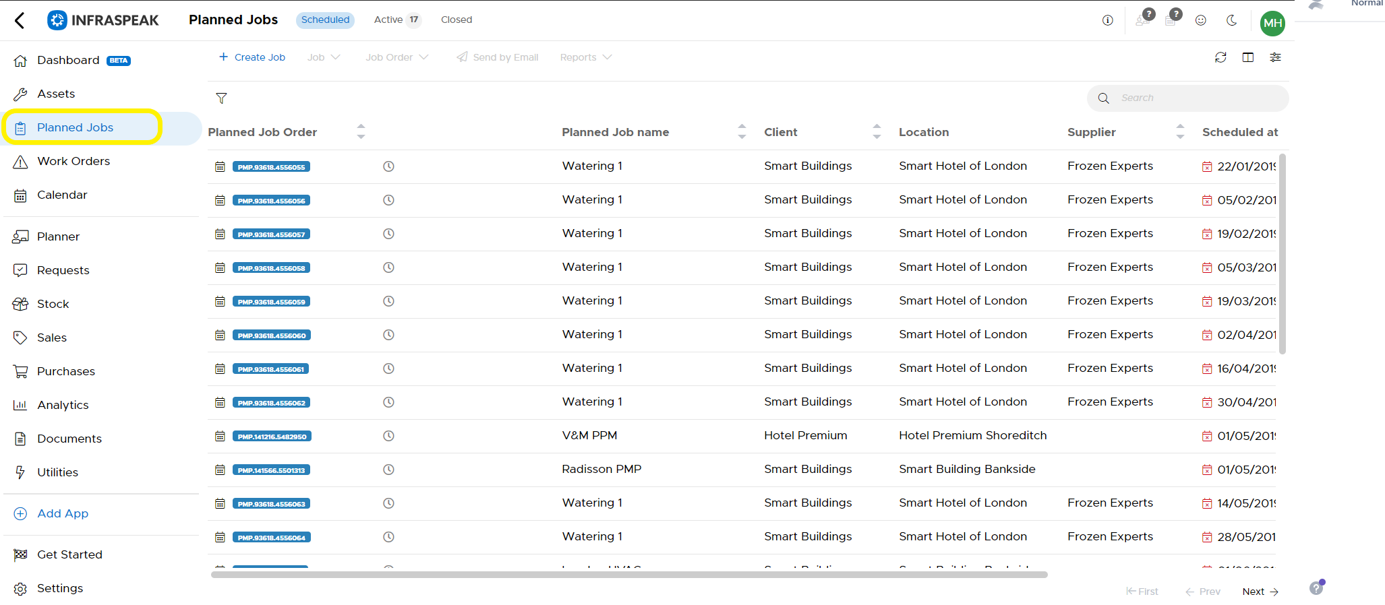Viewport: 1385px width, 605px height.
Task: Click the search magnifier icon
Action: [1103, 98]
